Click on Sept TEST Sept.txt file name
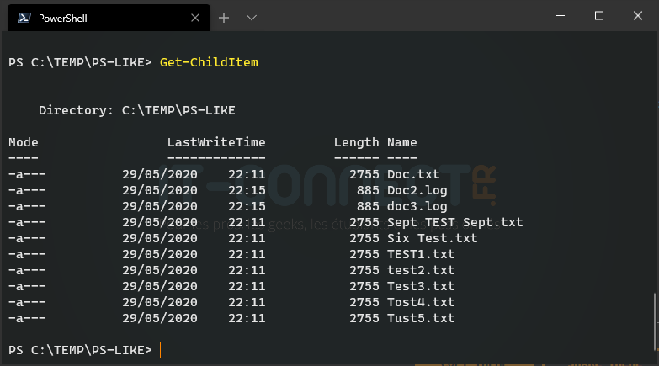Screen dimensions: 659x366 (x=454, y=222)
